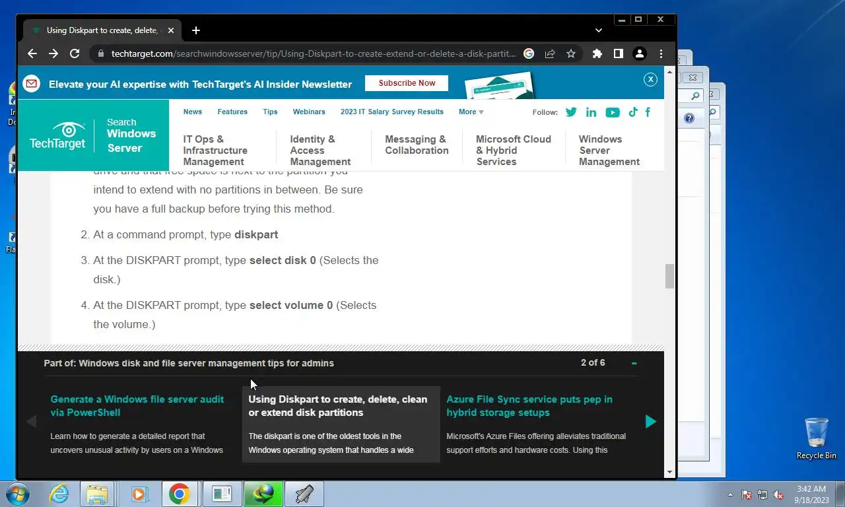Open a new Chrome tab
Image resolution: width=845 pixels, height=507 pixels.
[x=195, y=30]
